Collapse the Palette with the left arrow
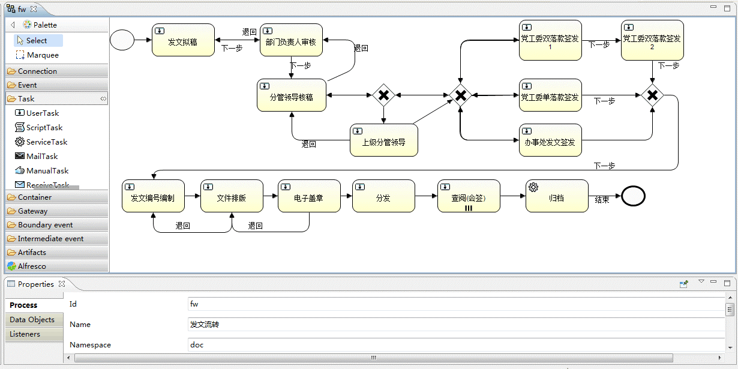Image resolution: width=738 pixels, height=369 pixels. [x=13, y=25]
